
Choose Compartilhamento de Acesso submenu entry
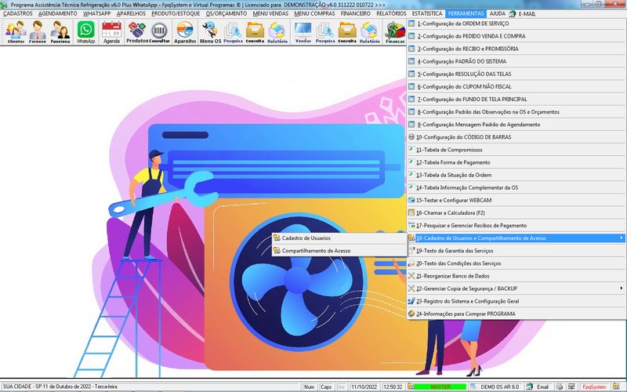pos(316,251)
